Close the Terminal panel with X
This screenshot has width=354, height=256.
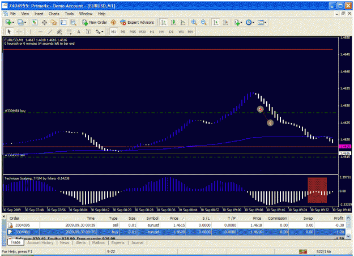[x=4, y=216]
